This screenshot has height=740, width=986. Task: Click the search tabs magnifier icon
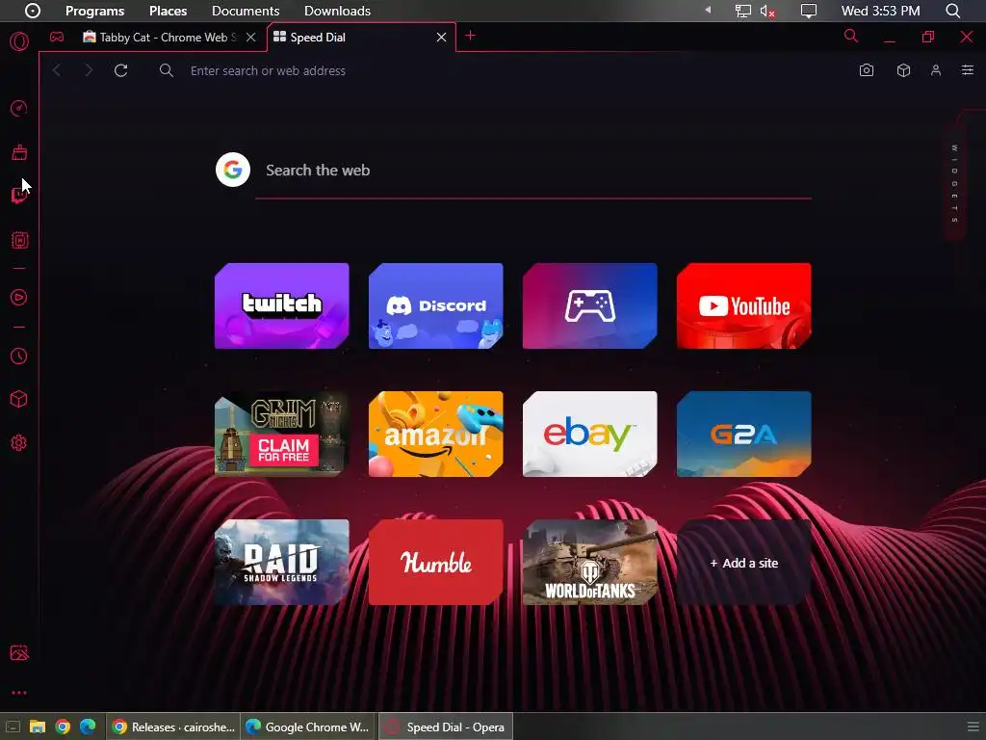[x=851, y=36]
